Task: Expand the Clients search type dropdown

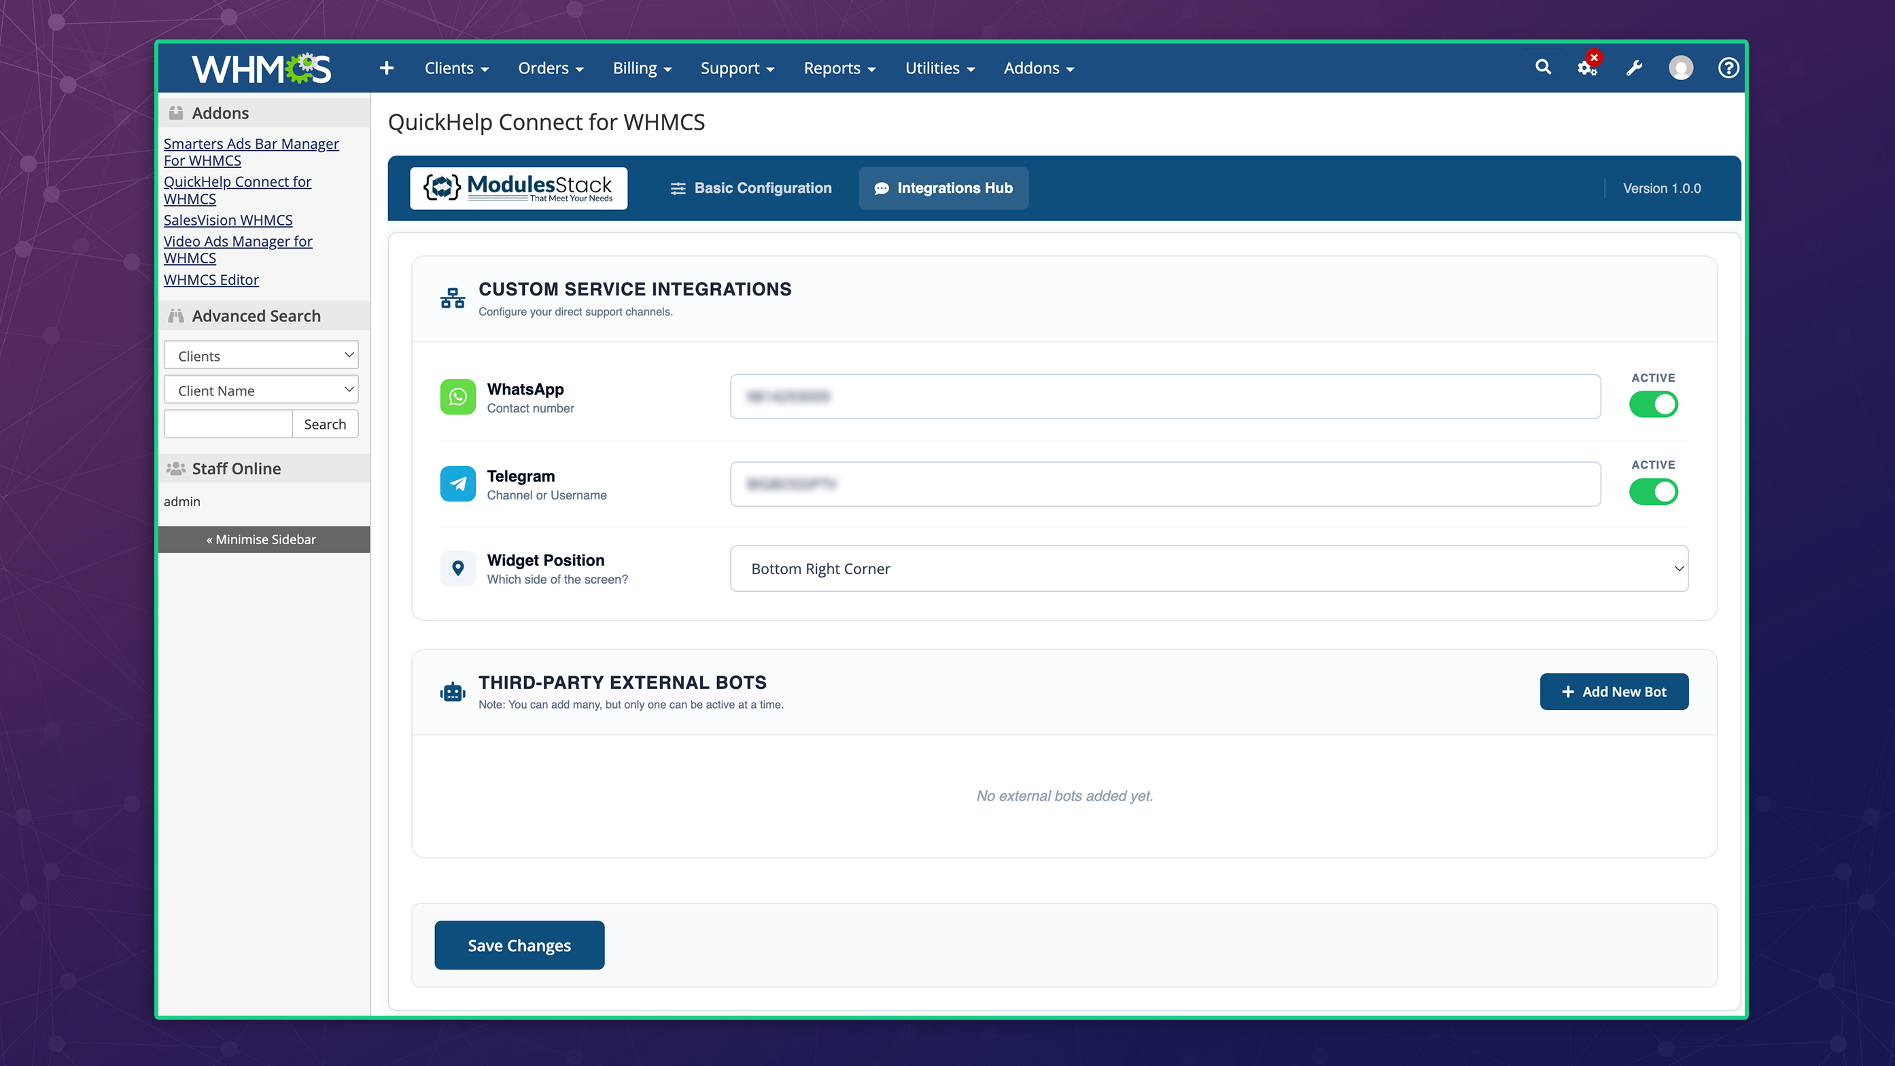Action: (x=260, y=355)
